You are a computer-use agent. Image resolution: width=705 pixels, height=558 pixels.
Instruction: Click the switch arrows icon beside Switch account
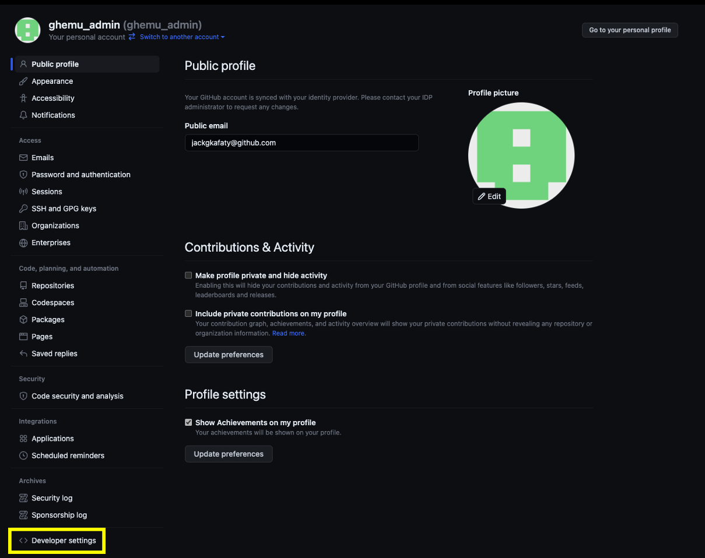[x=132, y=36]
